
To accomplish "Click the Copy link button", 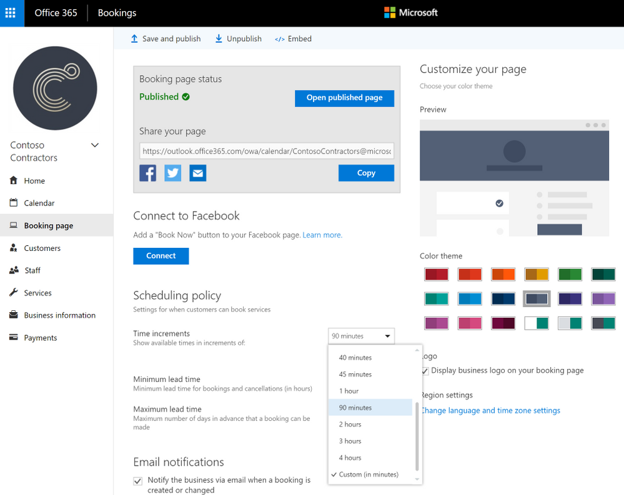I will pyautogui.click(x=366, y=173).
